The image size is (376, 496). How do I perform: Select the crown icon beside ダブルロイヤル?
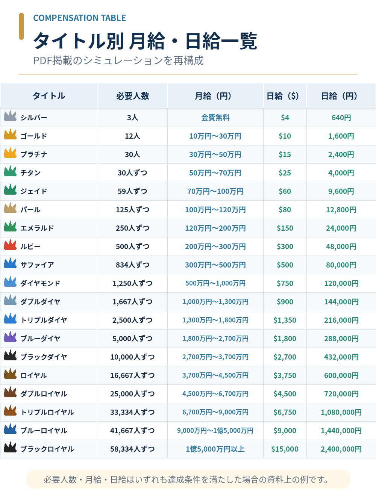10,392
